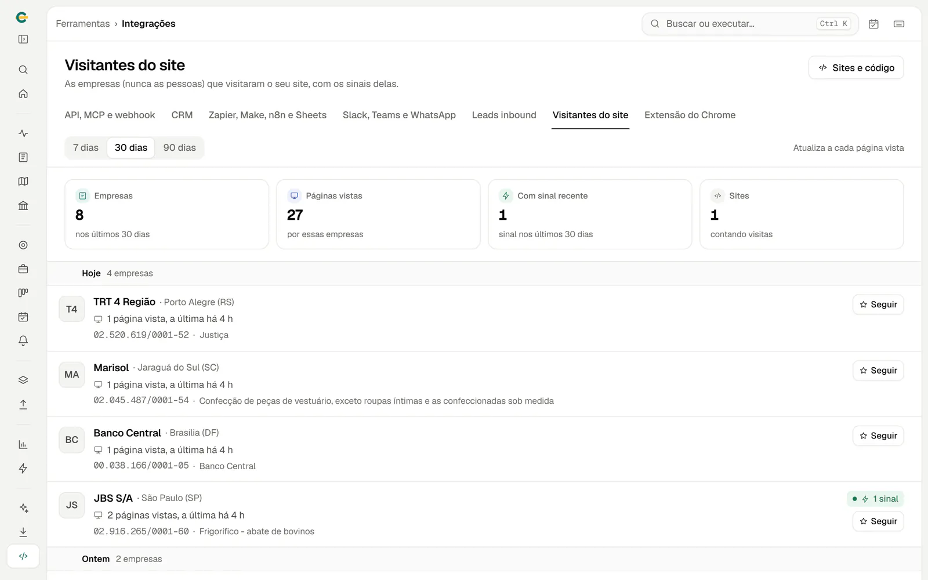Open the 1 sinal badge on JBS S/A
Viewport: 928px width, 580px height.
point(875,499)
